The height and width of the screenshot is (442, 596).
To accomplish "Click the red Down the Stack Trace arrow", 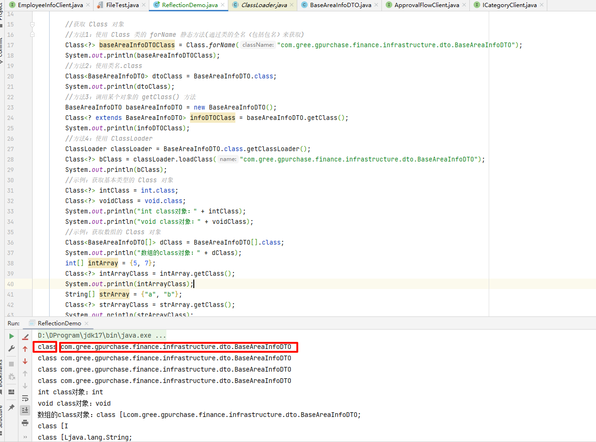I will click(x=25, y=361).
